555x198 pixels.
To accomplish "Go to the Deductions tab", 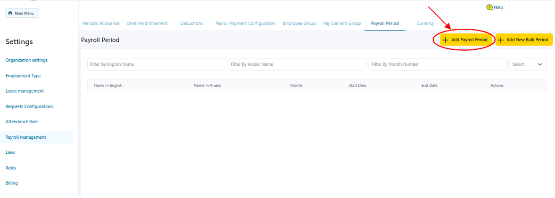I will tap(191, 24).
